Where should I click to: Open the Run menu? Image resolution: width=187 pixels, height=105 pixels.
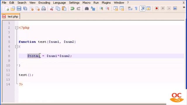[96, 3]
